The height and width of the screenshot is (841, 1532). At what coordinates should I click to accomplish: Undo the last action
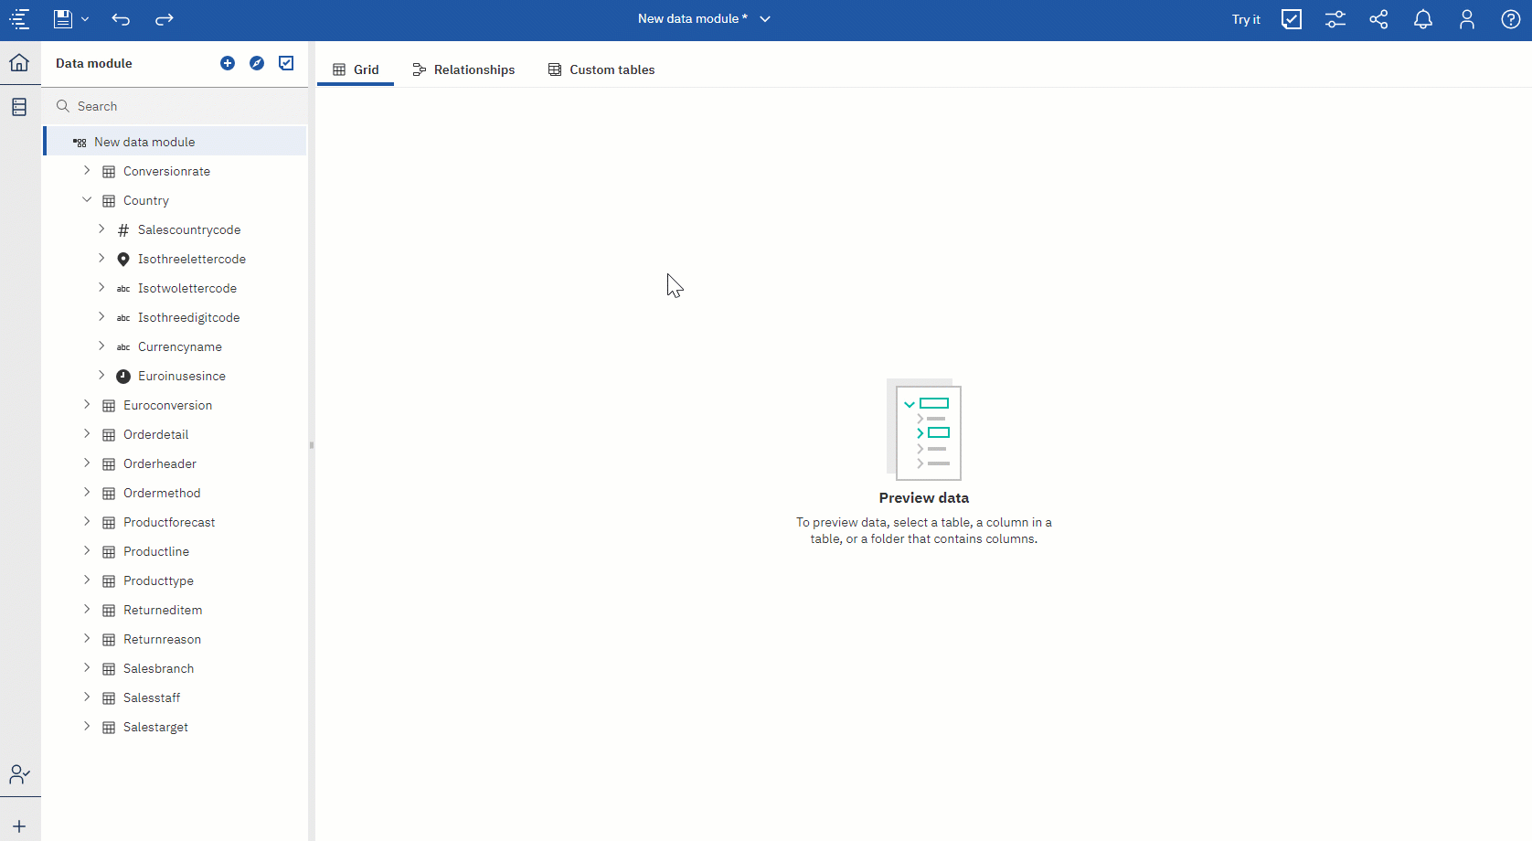(x=121, y=19)
